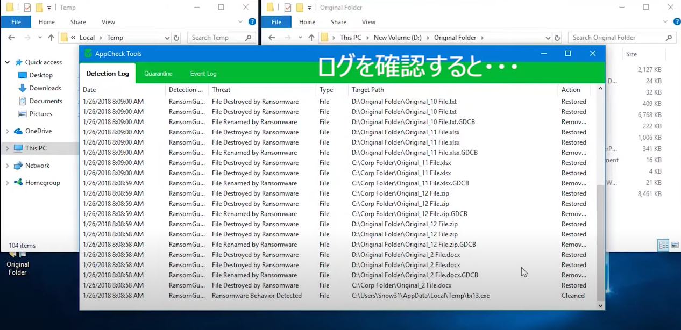Click the refresh icon next to Temp address bar
The image size is (681, 330).
pos(176,37)
